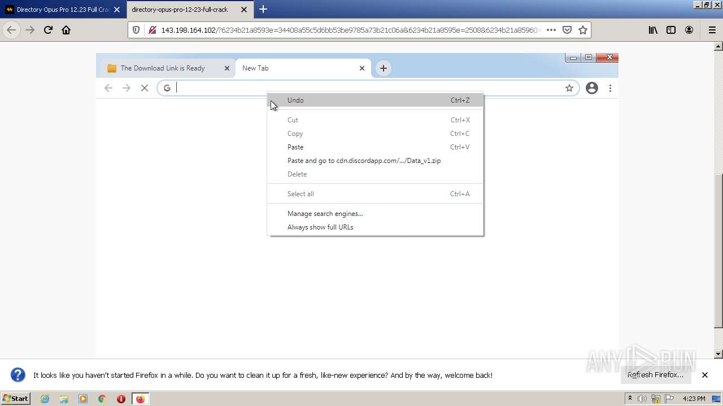This screenshot has width=723, height=406.
Task: Show hidden tray icons arrow
Action: pos(630,399)
